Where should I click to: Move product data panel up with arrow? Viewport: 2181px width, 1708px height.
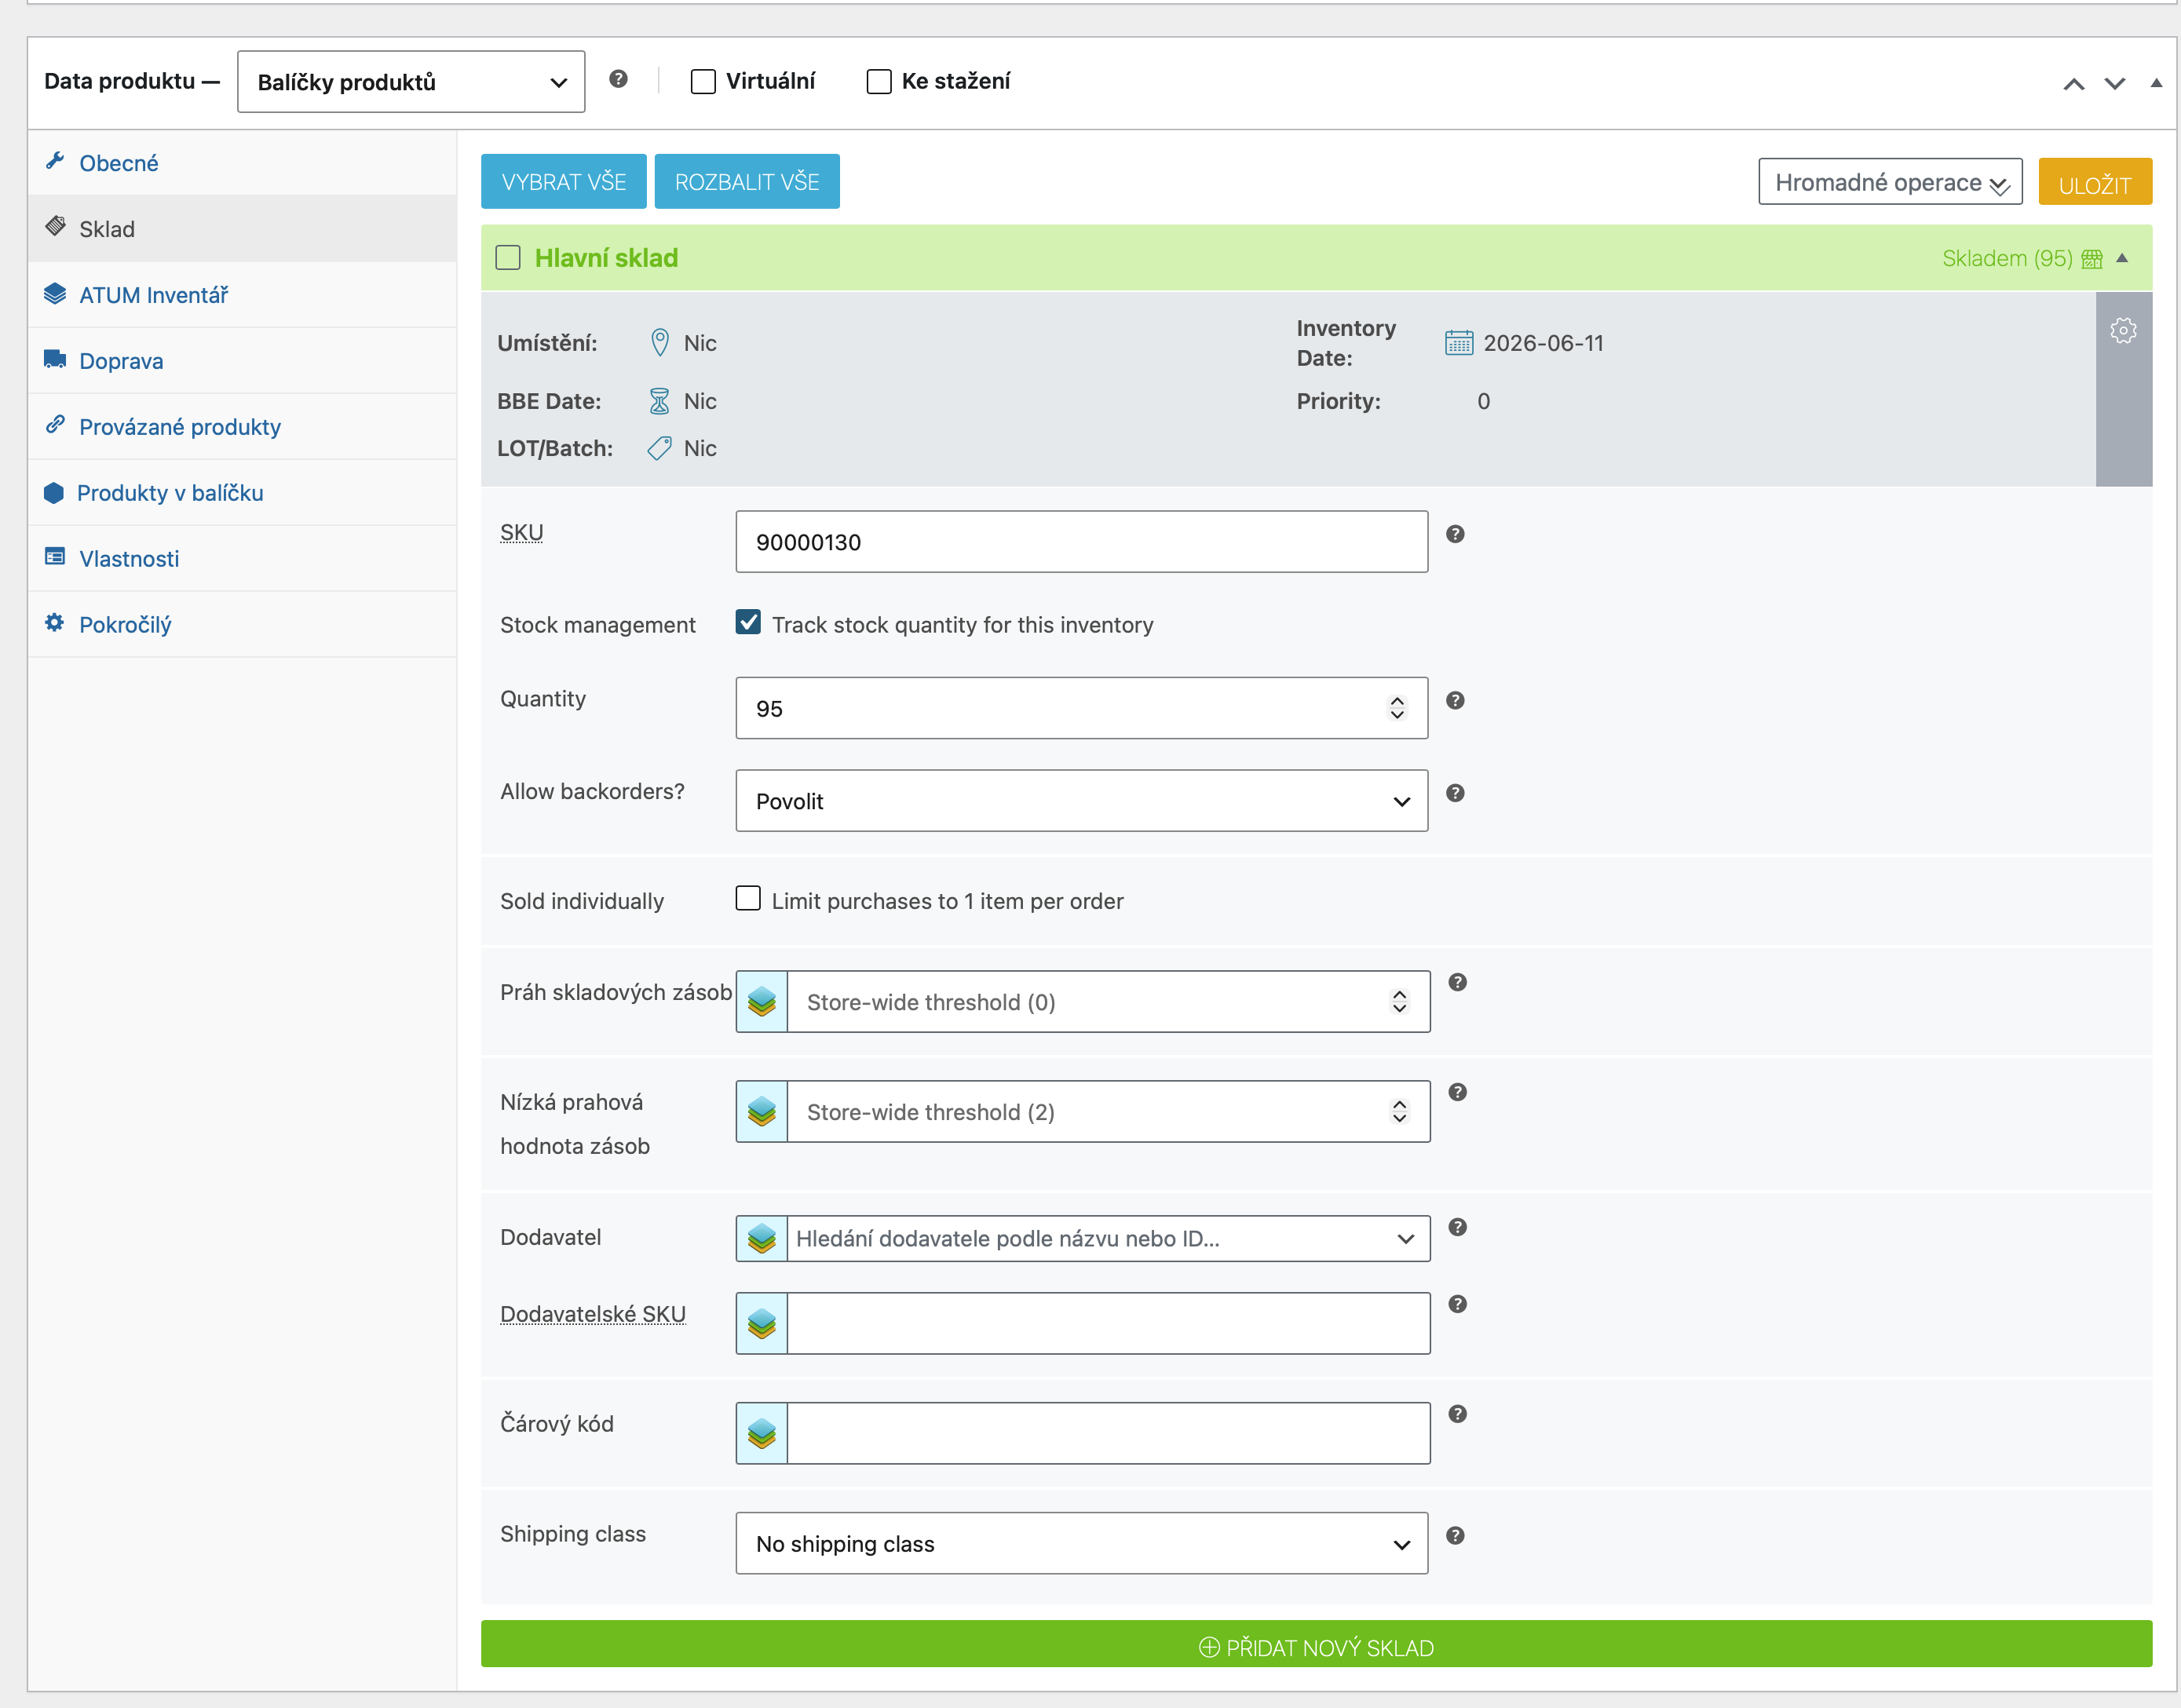point(2074,84)
